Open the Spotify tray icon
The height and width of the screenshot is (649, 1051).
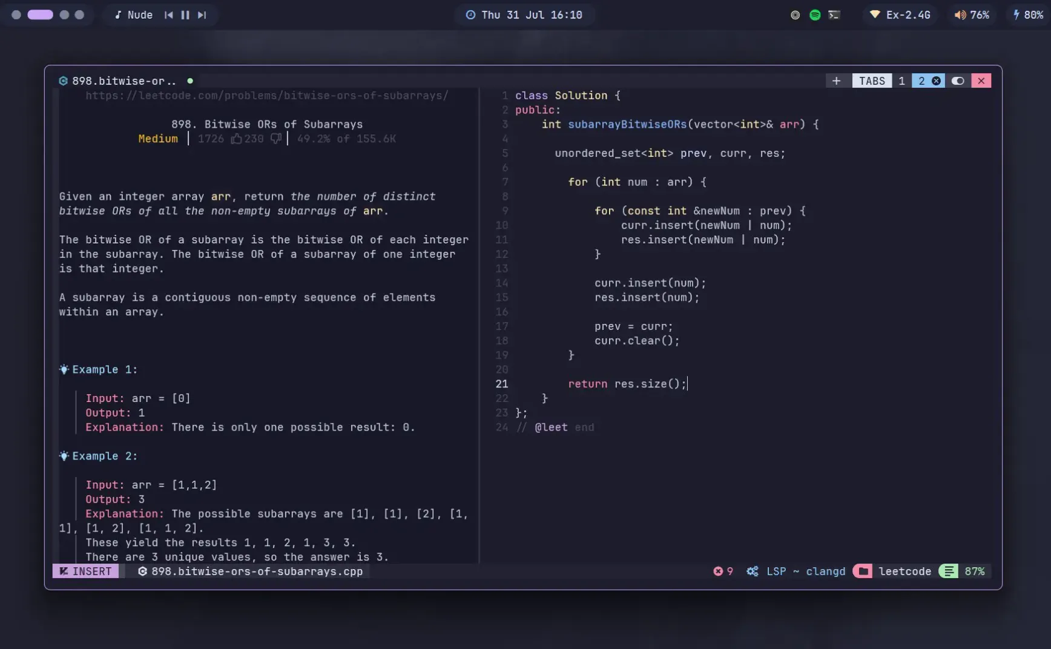click(815, 15)
